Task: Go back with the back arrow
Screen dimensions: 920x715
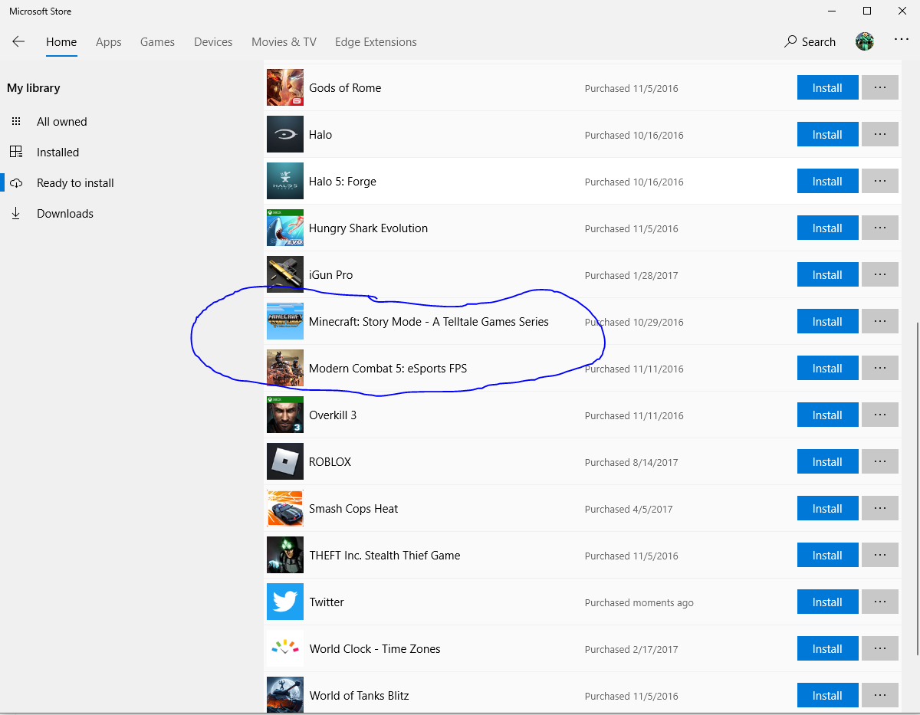Action: pos(18,42)
